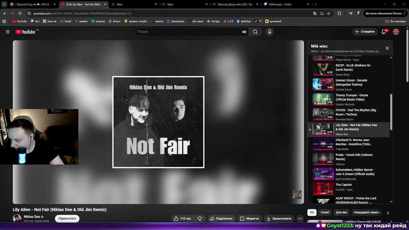Open more actions three-dot menu under video
Screen dimensions: 409x230
(x=300, y=218)
